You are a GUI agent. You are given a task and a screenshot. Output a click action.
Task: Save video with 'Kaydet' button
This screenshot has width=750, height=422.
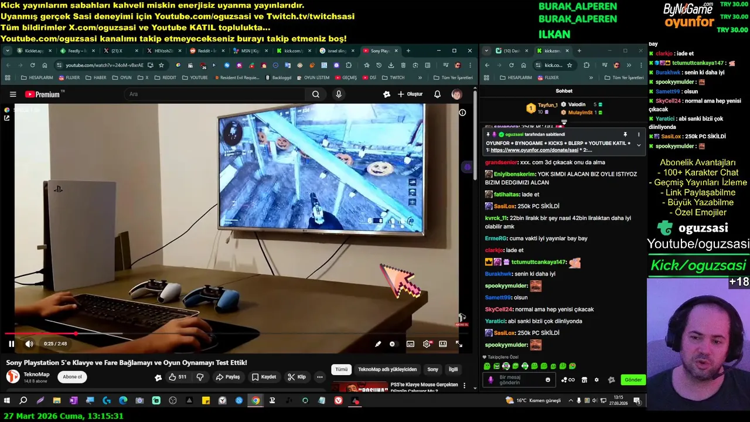pos(264,377)
